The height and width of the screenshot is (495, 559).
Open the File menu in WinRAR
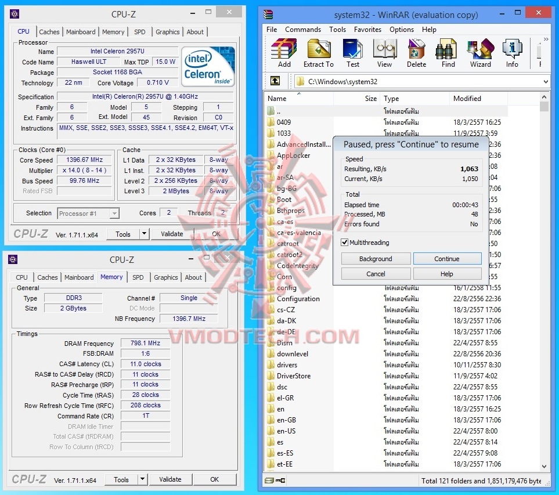[x=272, y=29]
